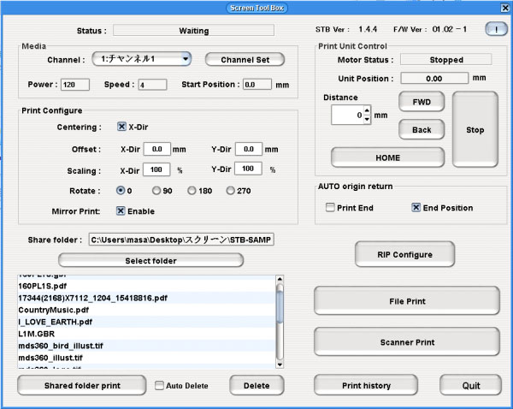Click the Quit button

(x=471, y=385)
